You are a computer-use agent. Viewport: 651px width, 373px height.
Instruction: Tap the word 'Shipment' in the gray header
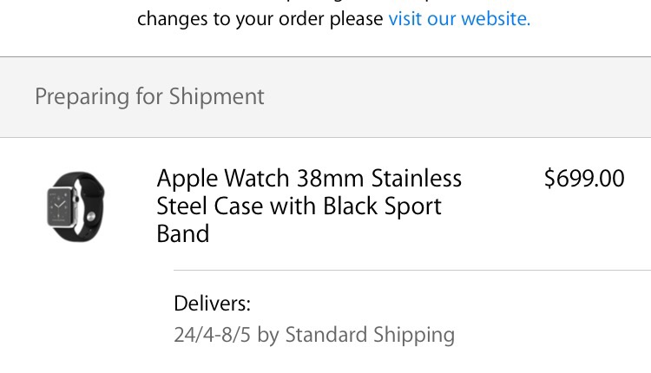point(216,96)
